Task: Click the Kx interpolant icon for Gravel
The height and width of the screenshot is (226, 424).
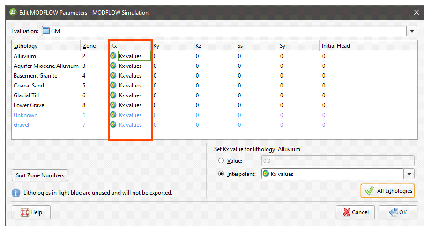Action: [113, 124]
